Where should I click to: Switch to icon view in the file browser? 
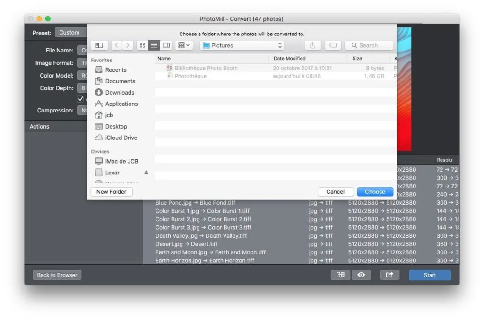[142, 45]
